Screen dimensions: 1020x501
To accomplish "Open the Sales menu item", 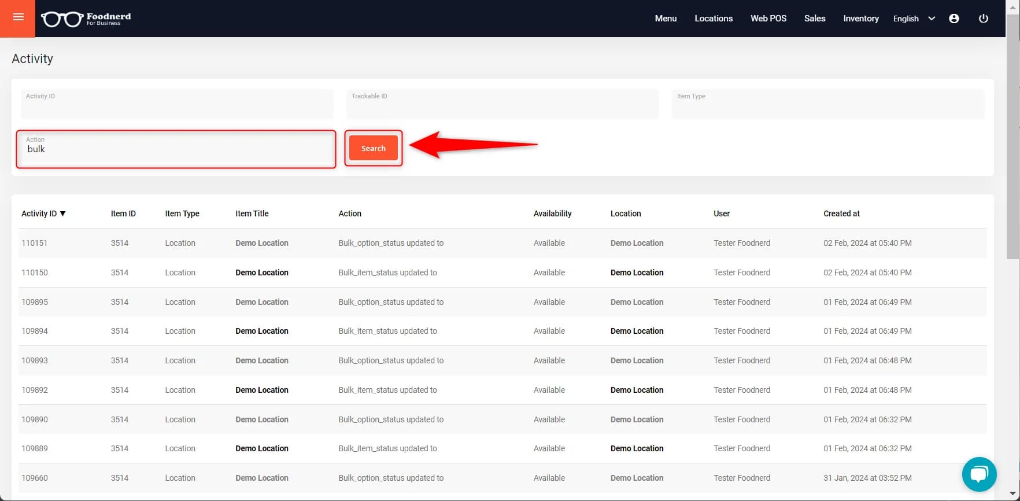I will tap(815, 19).
